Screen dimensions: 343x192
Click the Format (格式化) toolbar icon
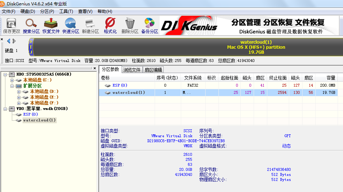[110, 26]
